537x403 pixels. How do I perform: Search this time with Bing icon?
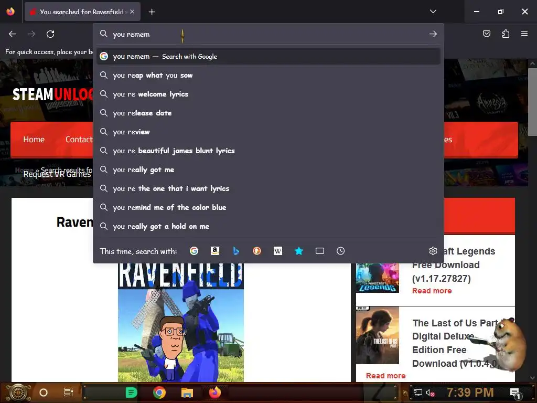(x=236, y=251)
